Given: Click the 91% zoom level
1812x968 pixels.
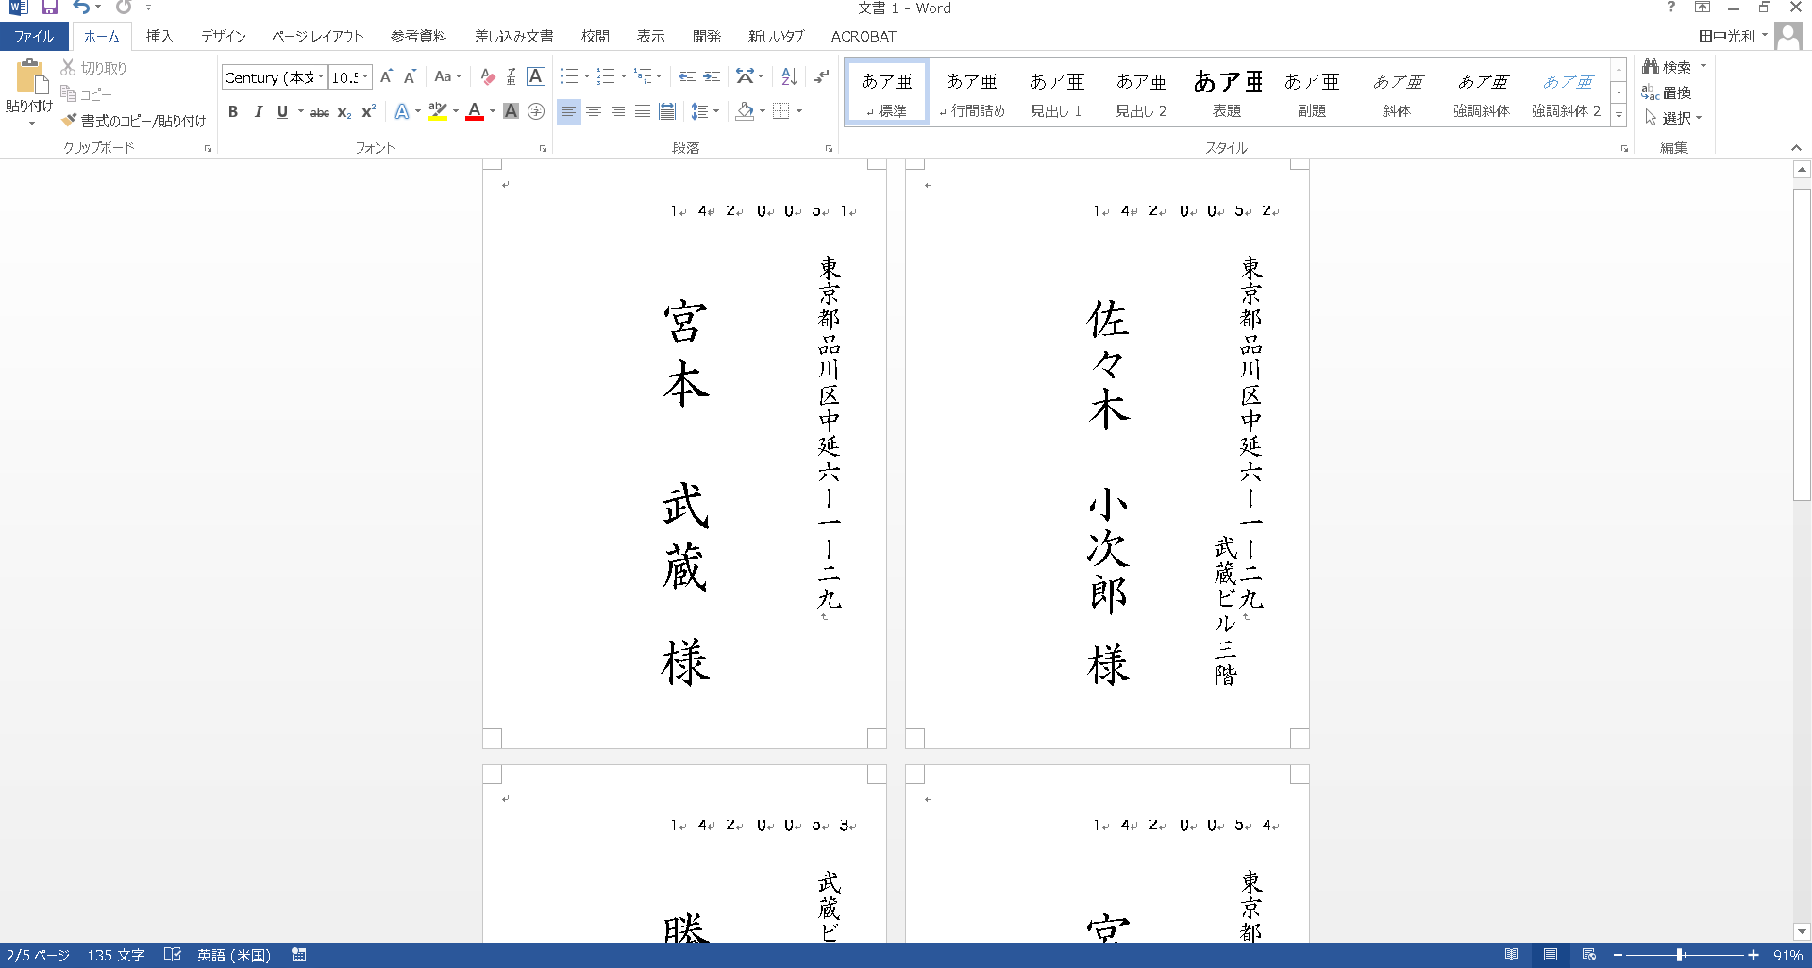Looking at the screenshot, I should 1787,955.
